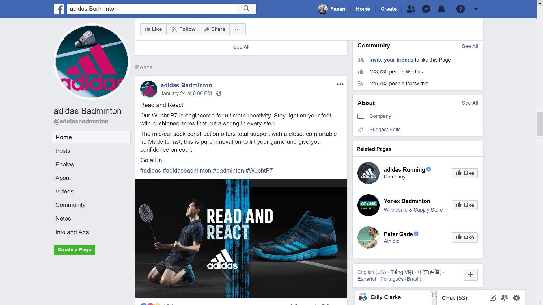543x305 pixels.
Task: Open Billy Clarke chat tab
Action: point(393,297)
